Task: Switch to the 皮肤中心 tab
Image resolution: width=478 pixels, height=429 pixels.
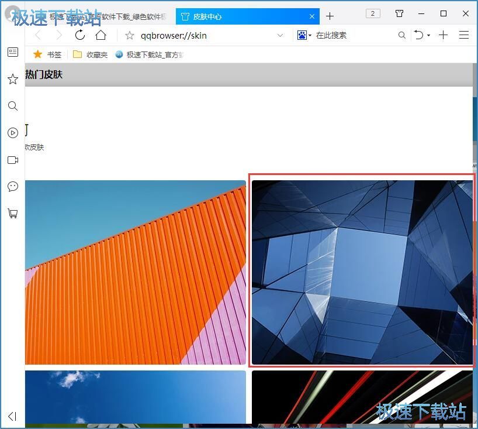Action: (245, 16)
